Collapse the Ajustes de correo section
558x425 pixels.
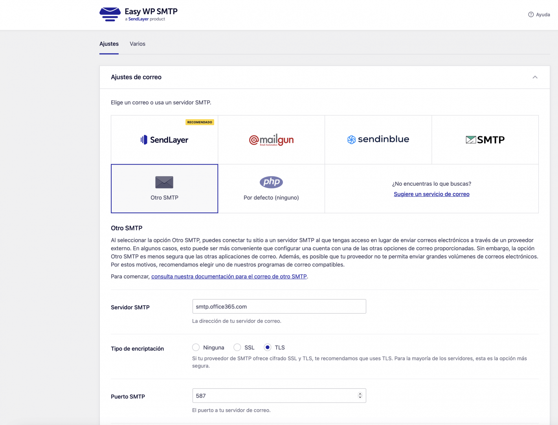(x=535, y=77)
